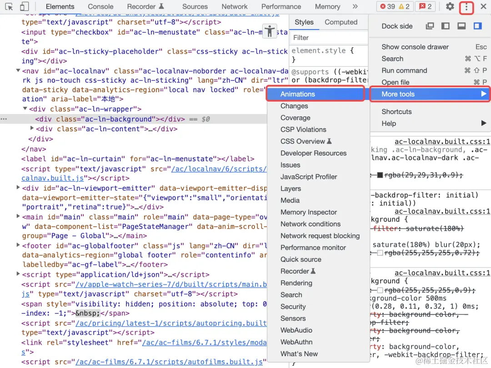491x368 pixels.
Task: Open the Performance tab
Action: tap(281, 6)
